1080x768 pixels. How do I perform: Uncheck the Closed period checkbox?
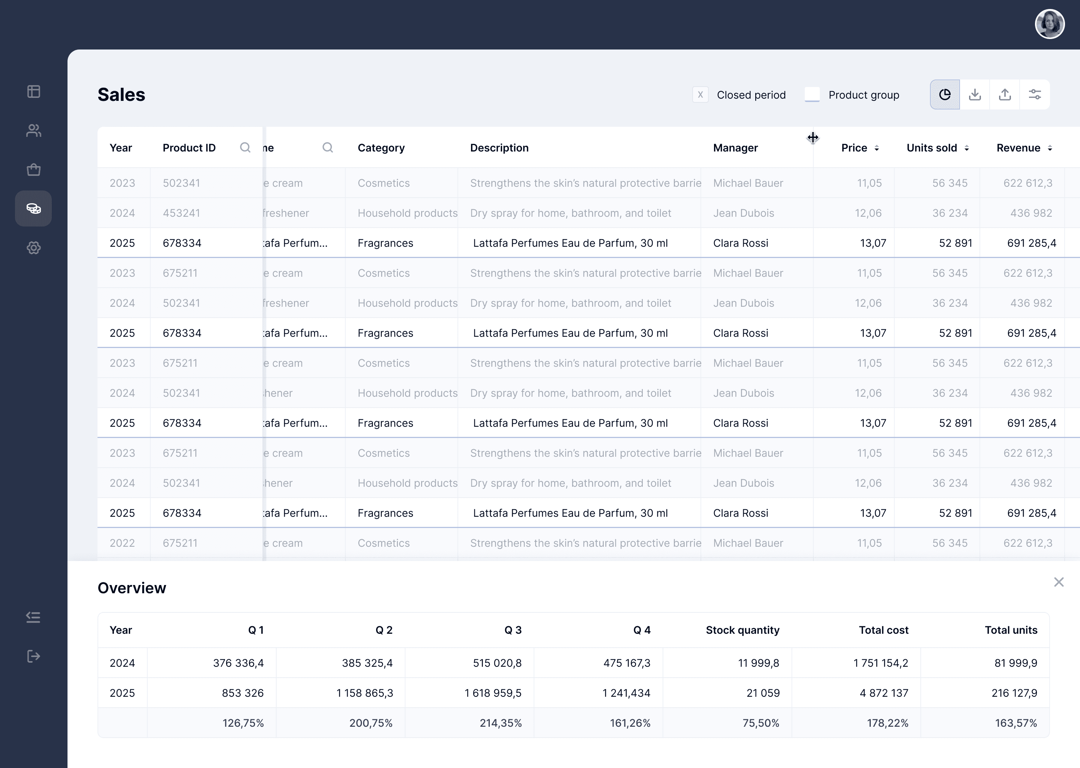tap(700, 94)
